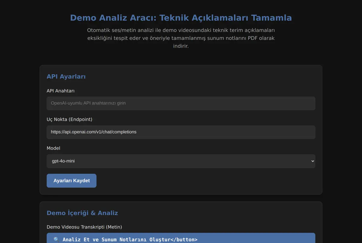Click the Uç Nokta (Endpoint) label
This screenshot has width=362, height=243.
pyautogui.click(x=69, y=119)
